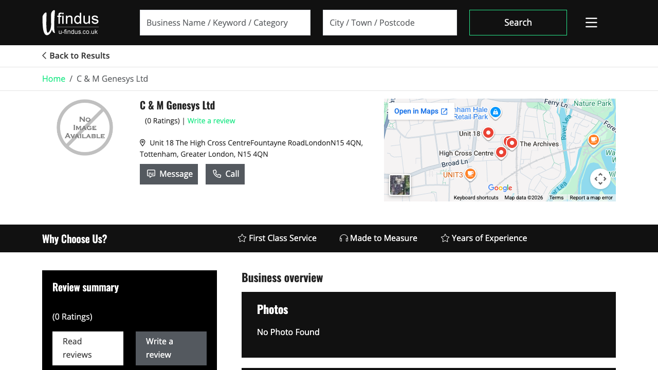Open Home from the breadcrumb
Image resolution: width=658 pixels, height=370 pixels.
click(x=53, y=78)
